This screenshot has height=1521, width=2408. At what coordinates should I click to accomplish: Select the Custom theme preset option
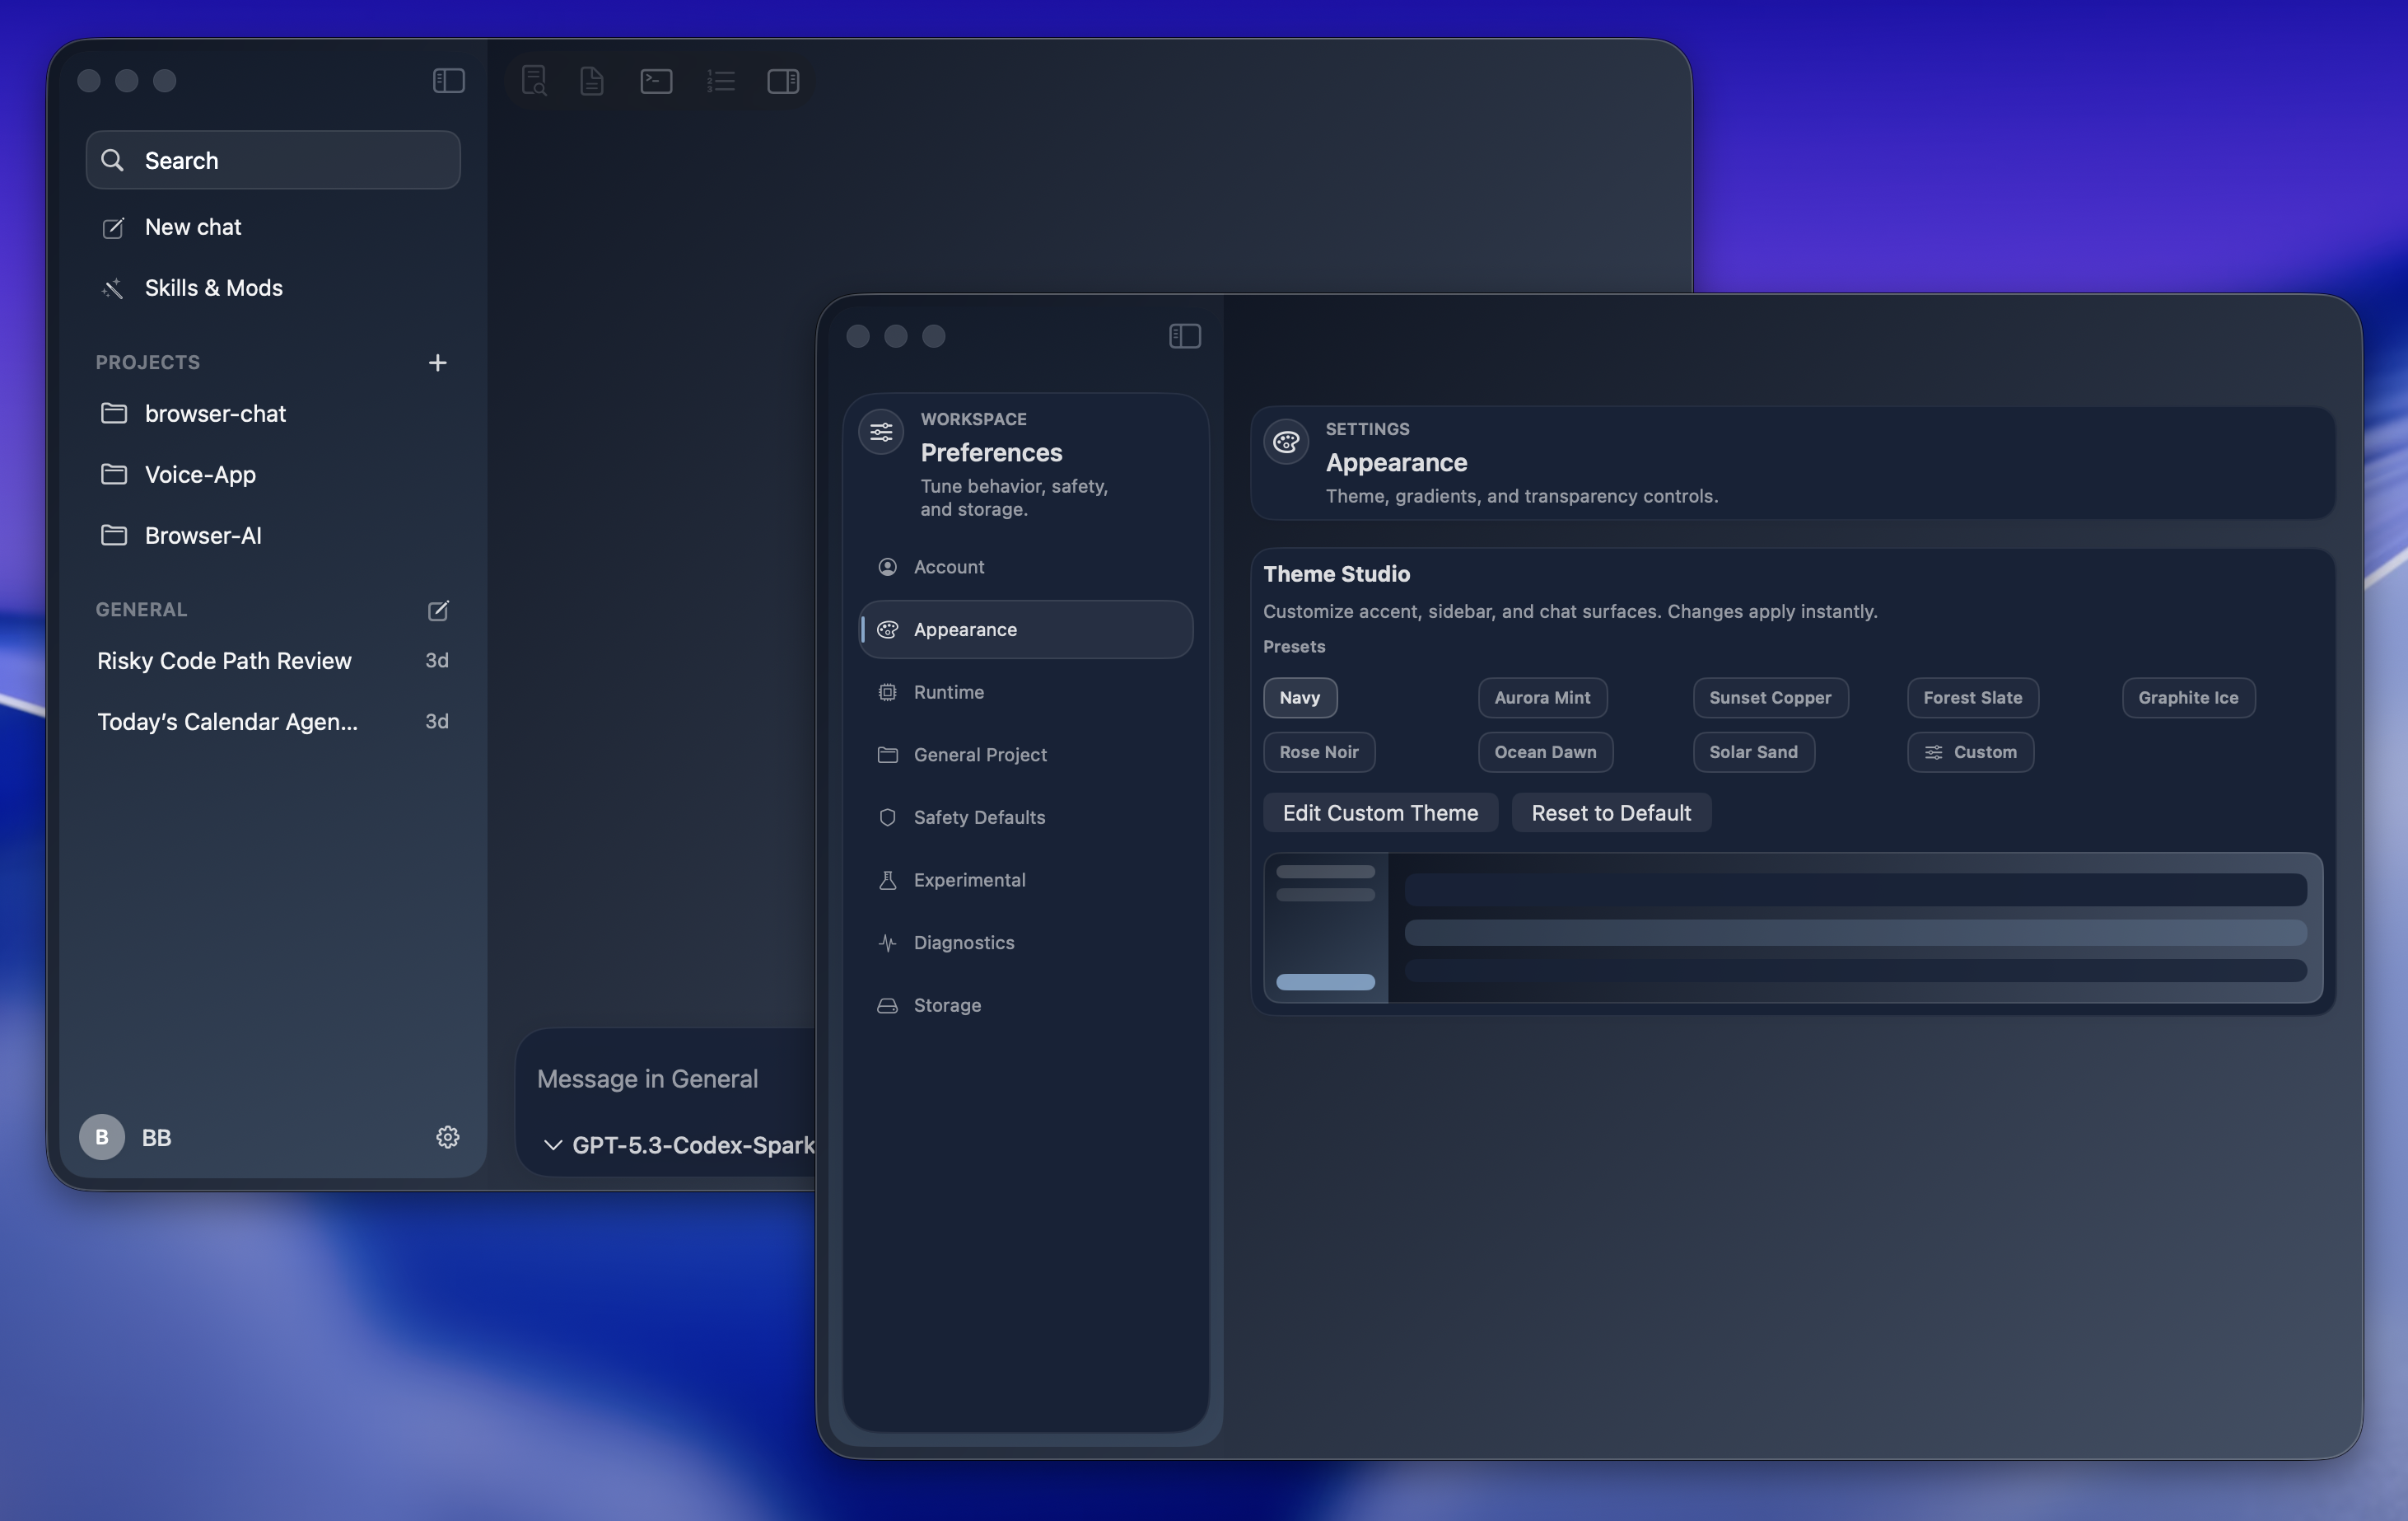point(1970,751)
